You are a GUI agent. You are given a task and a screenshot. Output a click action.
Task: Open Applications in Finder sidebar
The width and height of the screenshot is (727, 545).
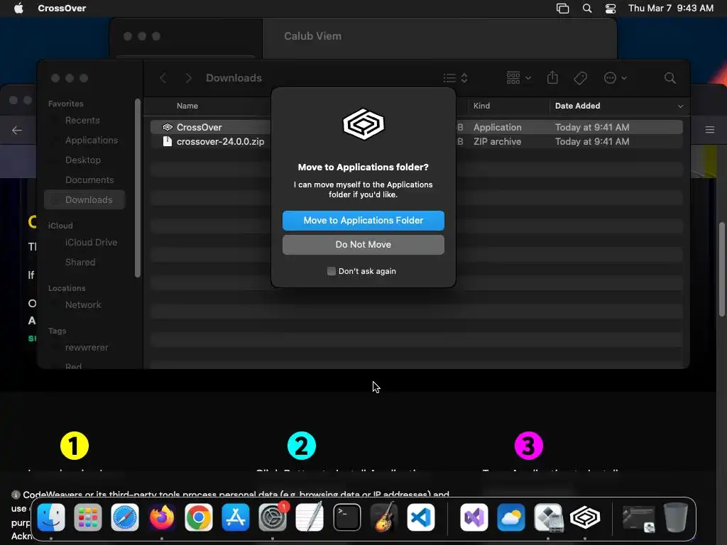92,141
